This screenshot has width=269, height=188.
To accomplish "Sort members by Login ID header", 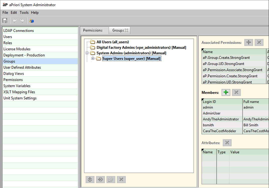I will pos(222,102).
